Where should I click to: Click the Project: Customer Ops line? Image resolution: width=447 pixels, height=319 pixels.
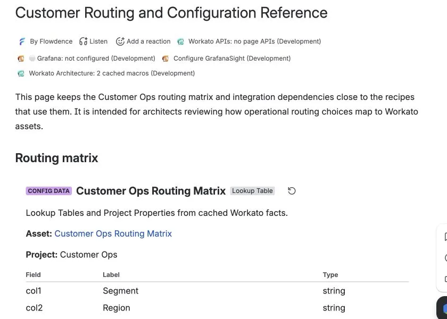click(71, 255)
